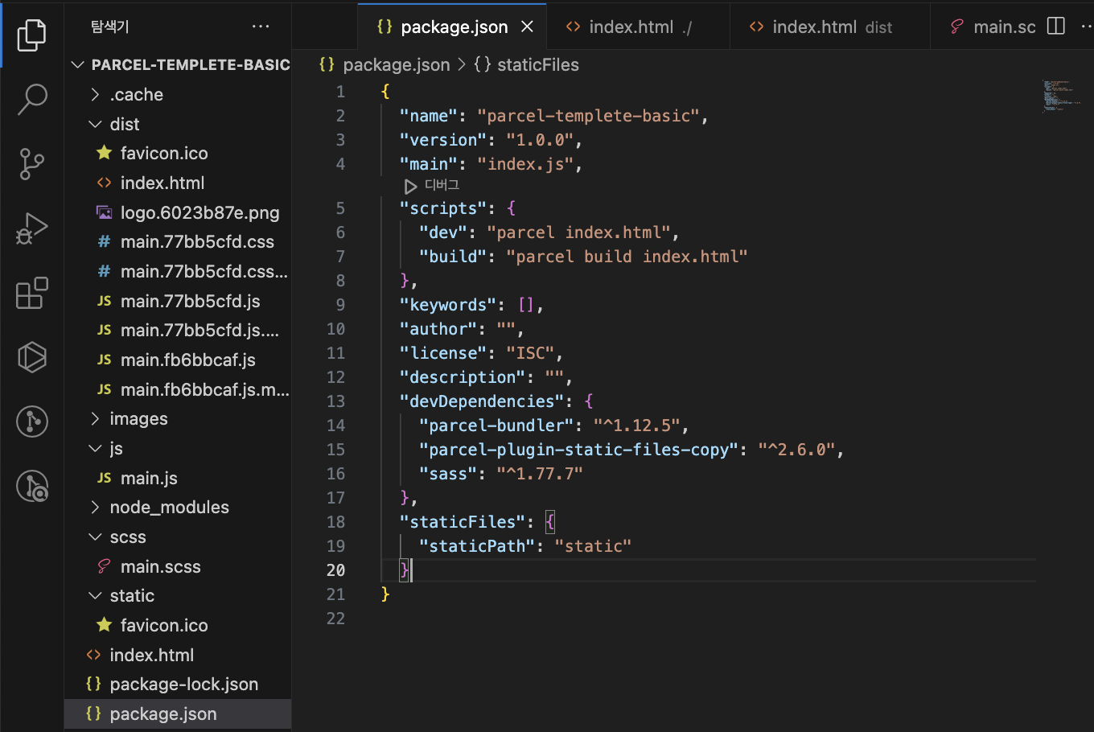Open main.js in js folder
The width and height of the screenshot is (1094, 732).
(179, 478)
